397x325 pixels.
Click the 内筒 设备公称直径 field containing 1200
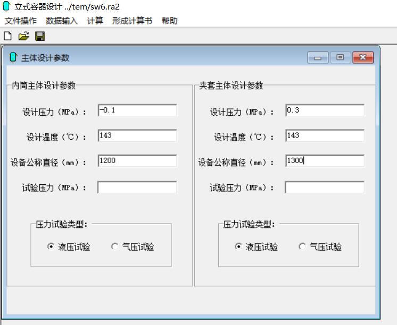[137, 161]
